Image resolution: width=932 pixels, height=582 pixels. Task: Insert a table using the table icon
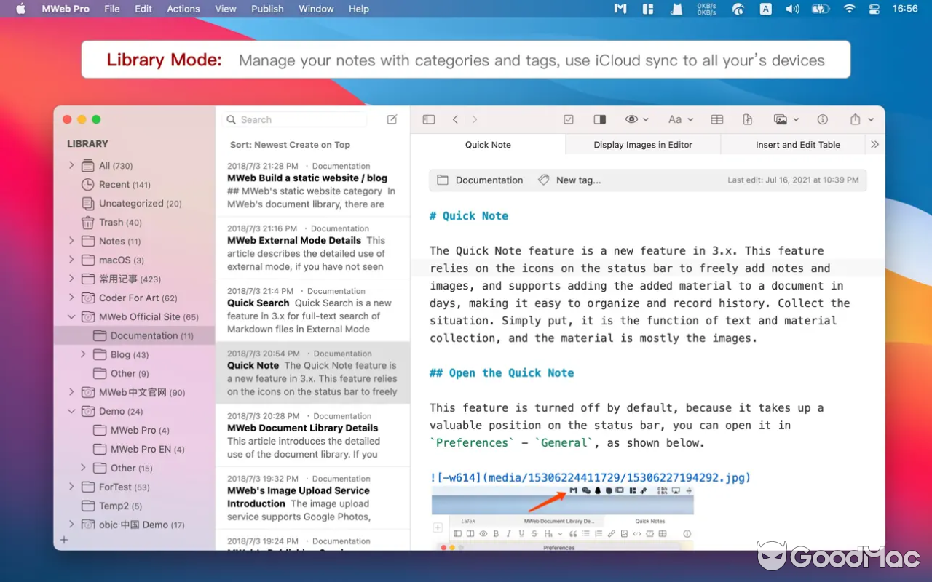point(716,119)
